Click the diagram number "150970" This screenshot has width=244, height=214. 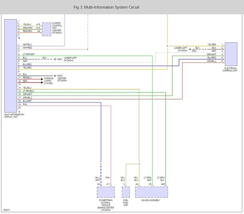[6, 210]
